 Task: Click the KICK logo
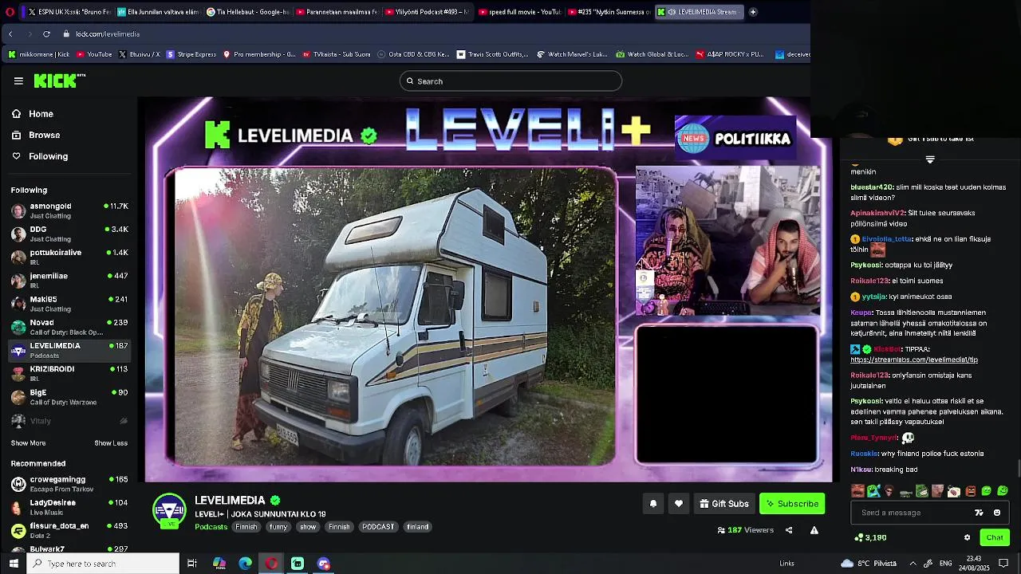59,81
